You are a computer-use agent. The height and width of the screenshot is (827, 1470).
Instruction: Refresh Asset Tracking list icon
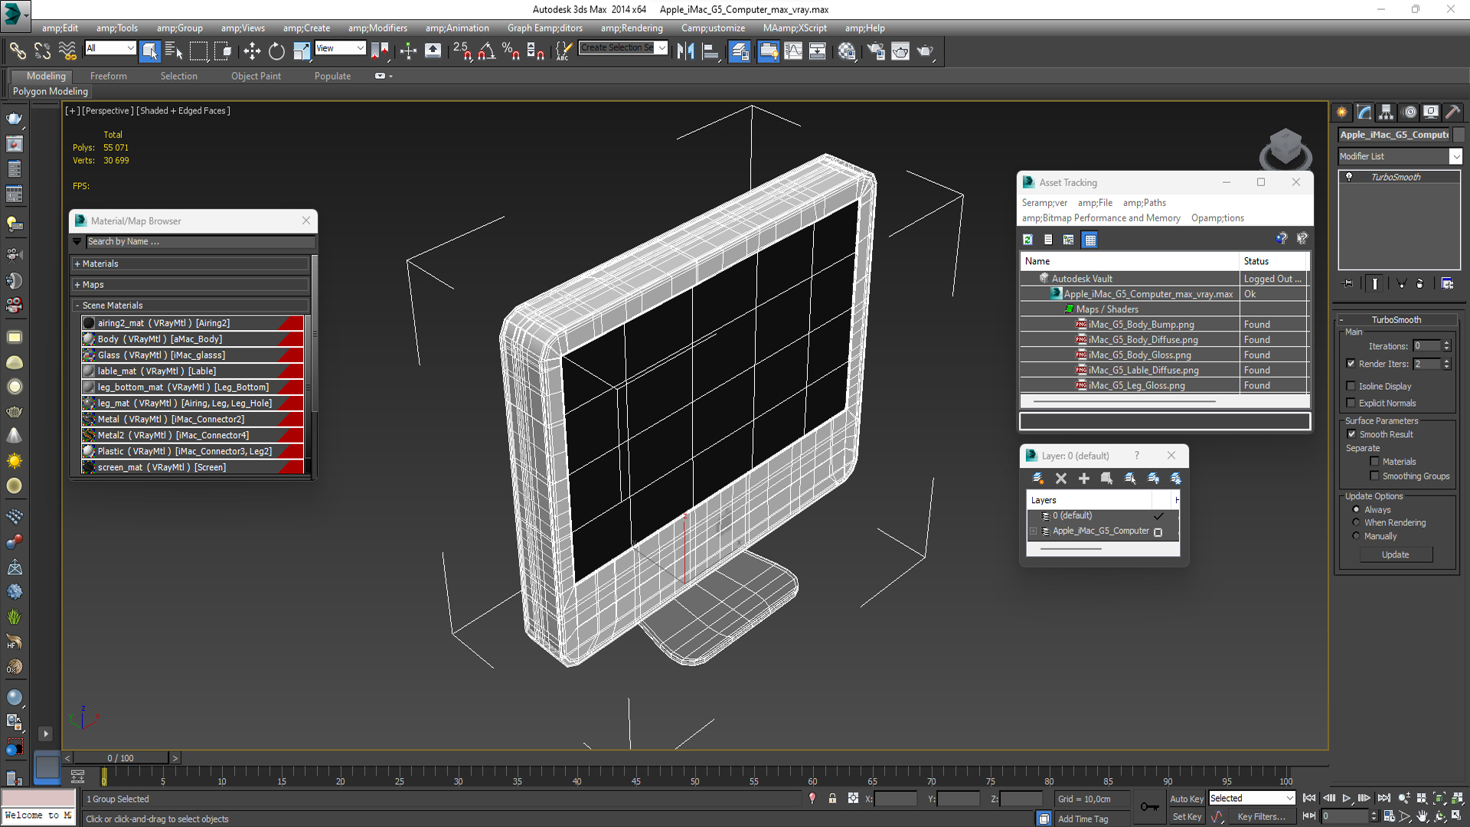coord(1028,240)
